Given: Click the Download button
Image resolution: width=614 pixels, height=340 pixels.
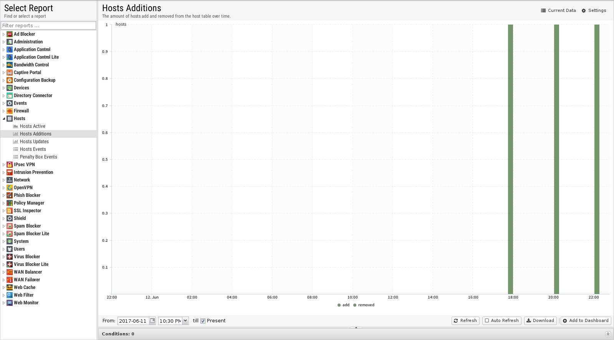Looking at the screenshot, I should point(540,320).
